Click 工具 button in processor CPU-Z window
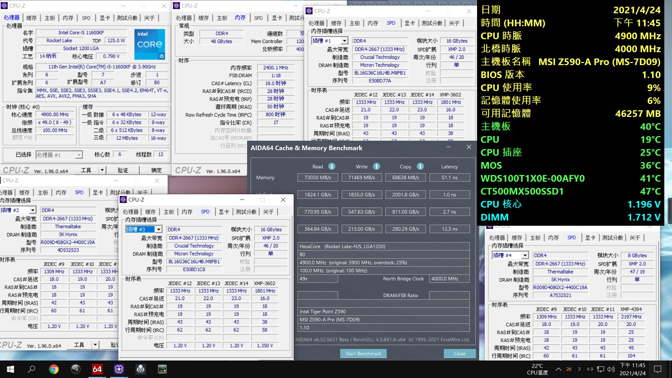The height and width of the screenshot is (378, 672). point(86,170)
